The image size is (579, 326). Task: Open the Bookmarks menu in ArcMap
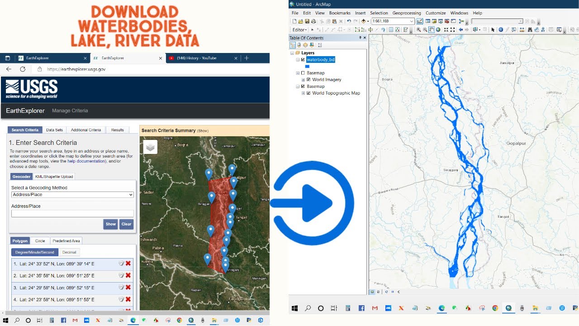340,13
